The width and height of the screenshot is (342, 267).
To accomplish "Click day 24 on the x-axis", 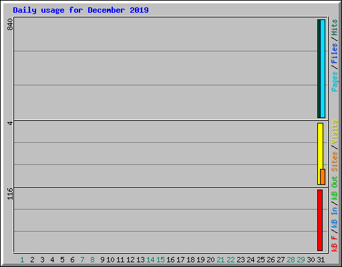I will (250, 260).
